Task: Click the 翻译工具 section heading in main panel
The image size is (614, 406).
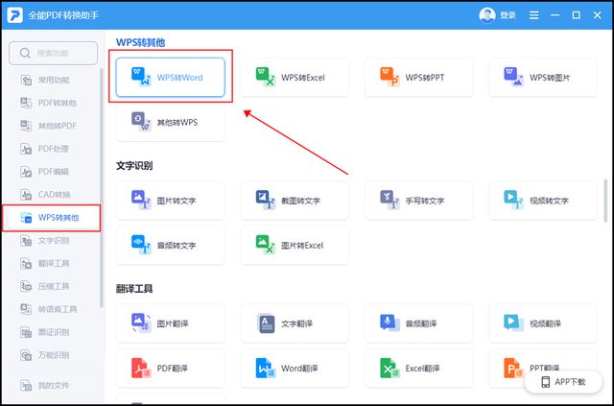Action: (134, 289)
